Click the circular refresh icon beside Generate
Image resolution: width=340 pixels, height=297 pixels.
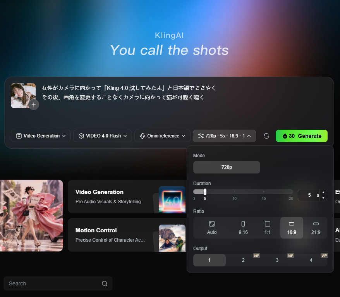click(266, 136)
